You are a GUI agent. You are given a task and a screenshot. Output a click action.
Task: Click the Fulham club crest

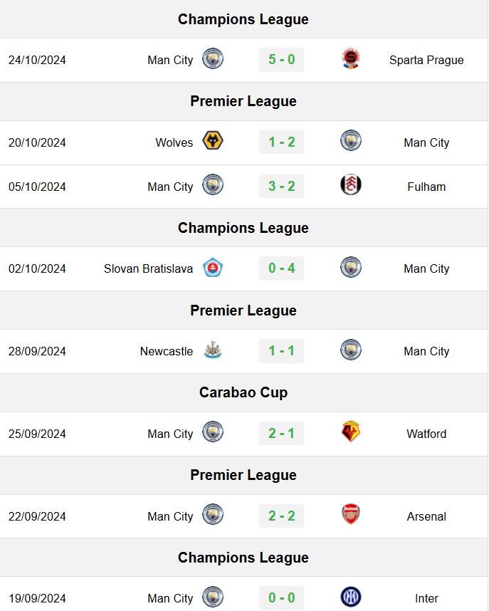pos(351,184)
